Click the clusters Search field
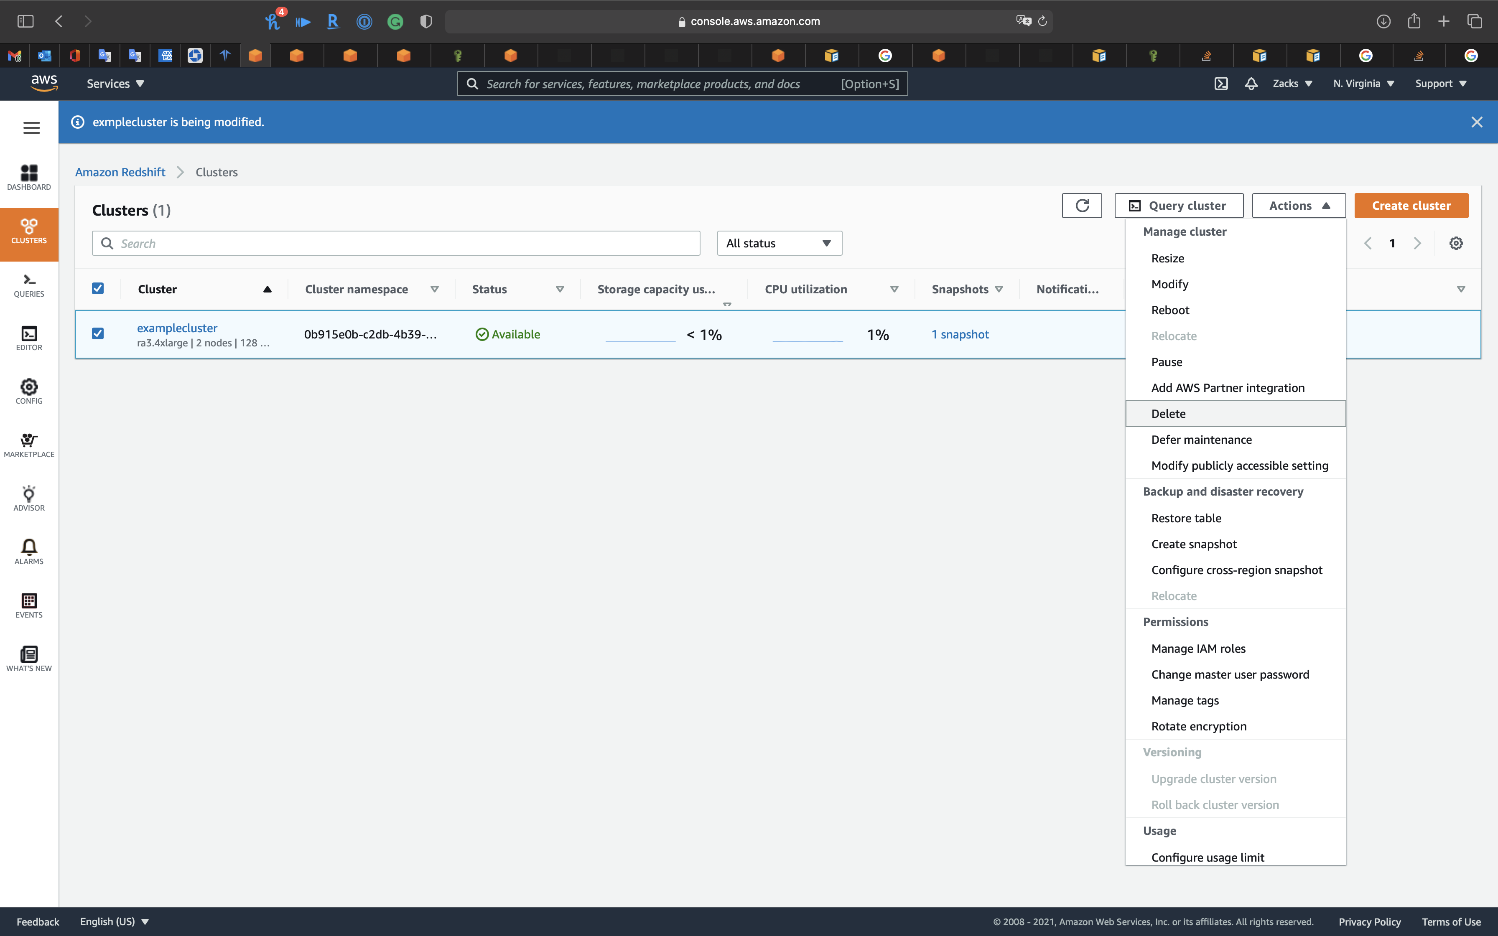This screenshot has width=1498, height=936. point(396,243)
